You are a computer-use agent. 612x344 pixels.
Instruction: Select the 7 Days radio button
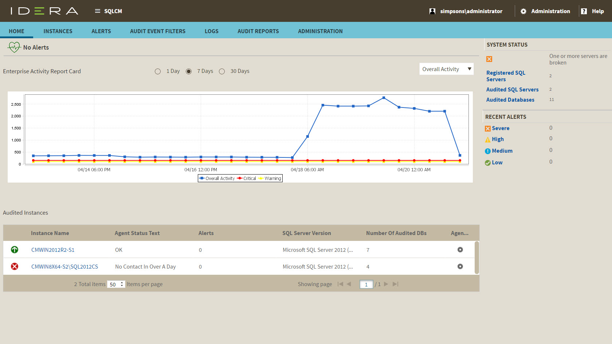(x=189, y=71)
